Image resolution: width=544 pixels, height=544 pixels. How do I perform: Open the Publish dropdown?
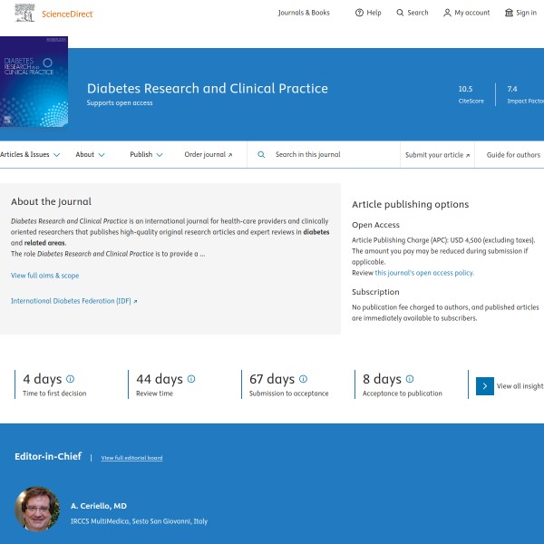coord(146,155)
